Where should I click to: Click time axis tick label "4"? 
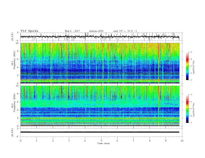[85, 141]
